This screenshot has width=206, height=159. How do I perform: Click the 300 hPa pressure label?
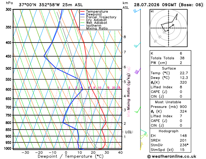coord(9,9)
